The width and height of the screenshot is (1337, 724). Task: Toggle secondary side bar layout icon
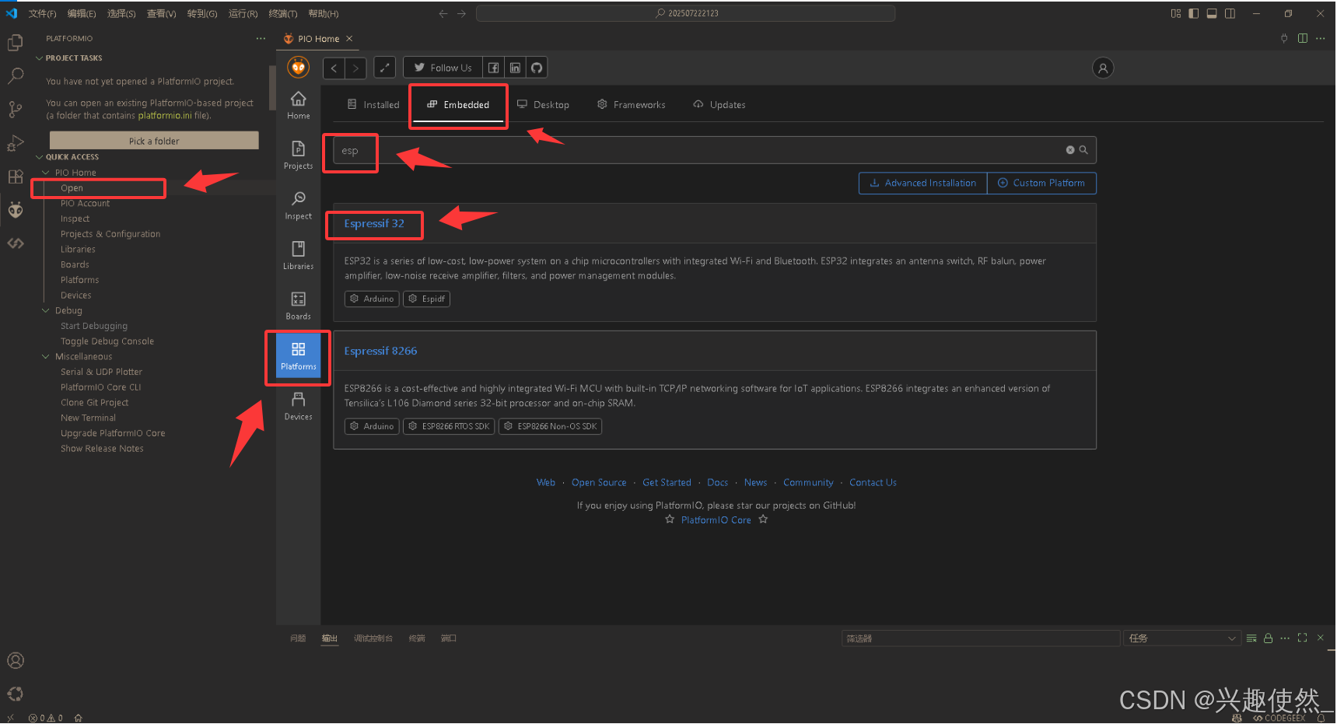click(1230, 13)
